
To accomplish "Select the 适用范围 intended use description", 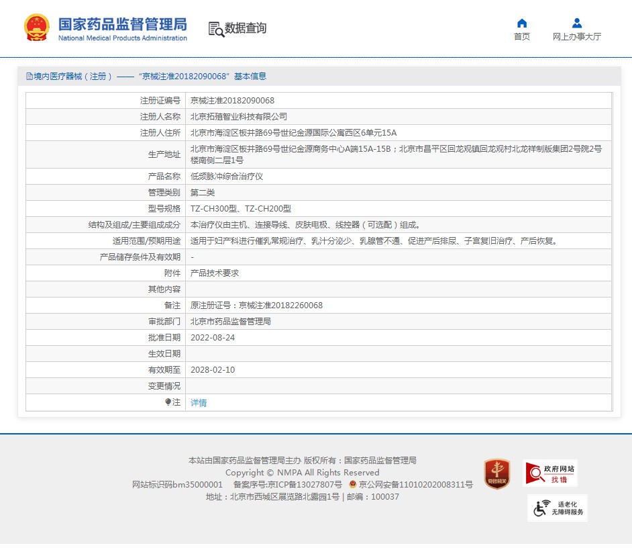I will [x=374, y=241].
